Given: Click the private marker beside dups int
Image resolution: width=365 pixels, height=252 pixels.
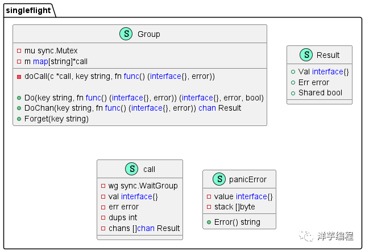Looking at the screenshot, I should (x=103, y=217).
